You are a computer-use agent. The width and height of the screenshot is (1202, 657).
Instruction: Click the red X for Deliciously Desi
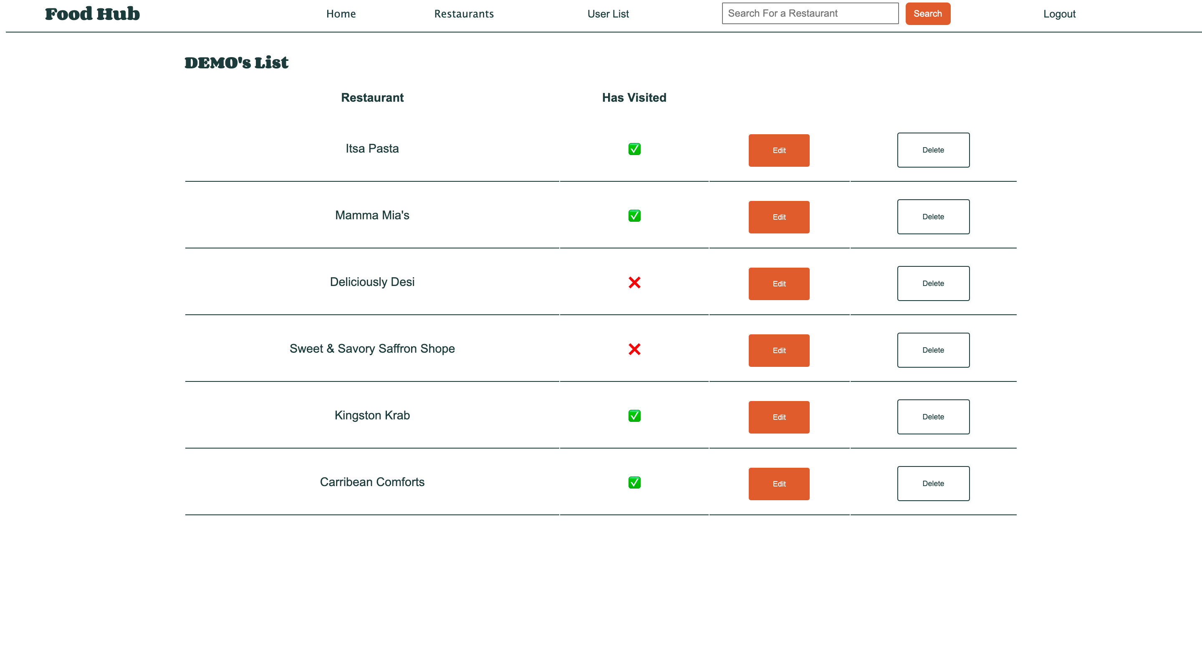(x=634, y=282)
